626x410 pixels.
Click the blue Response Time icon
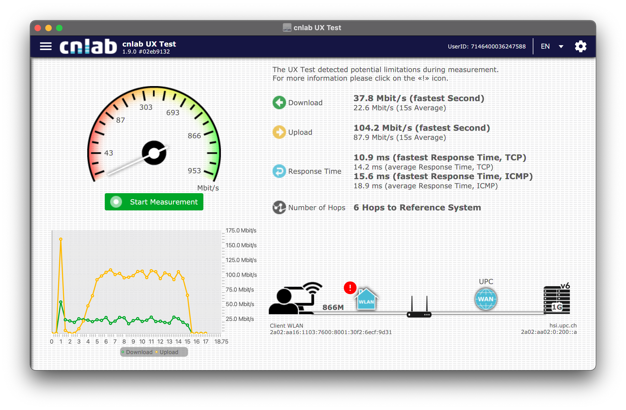(279, 171)
